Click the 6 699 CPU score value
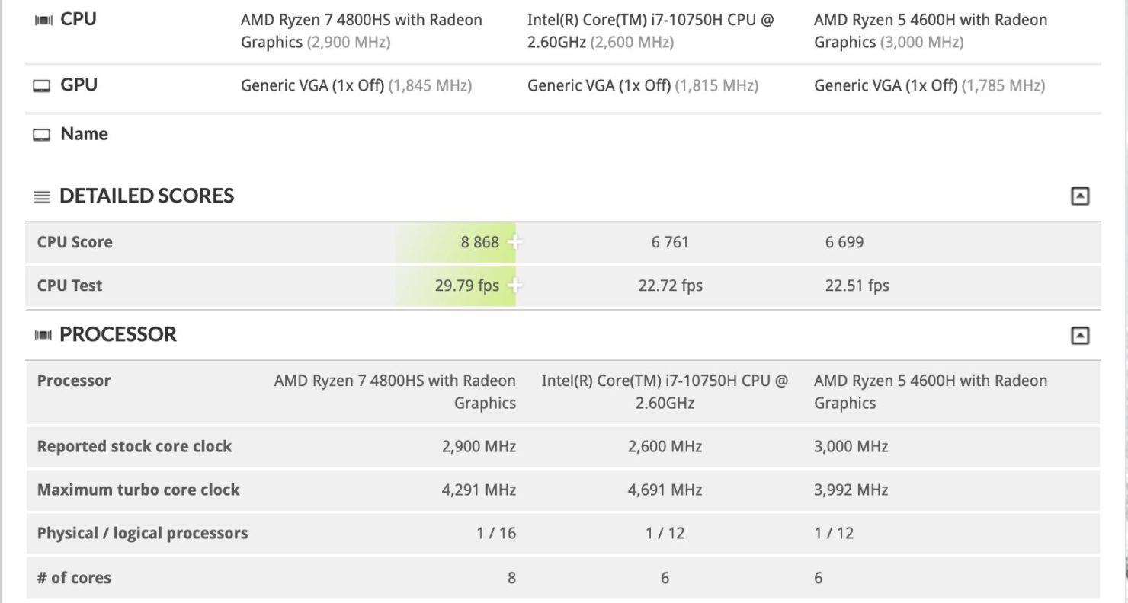 [844, 242]
